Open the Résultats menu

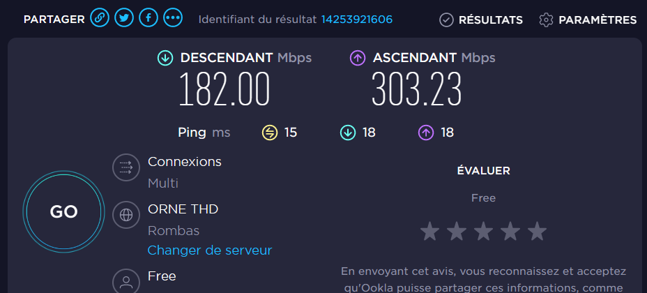(x=490, y=20)
